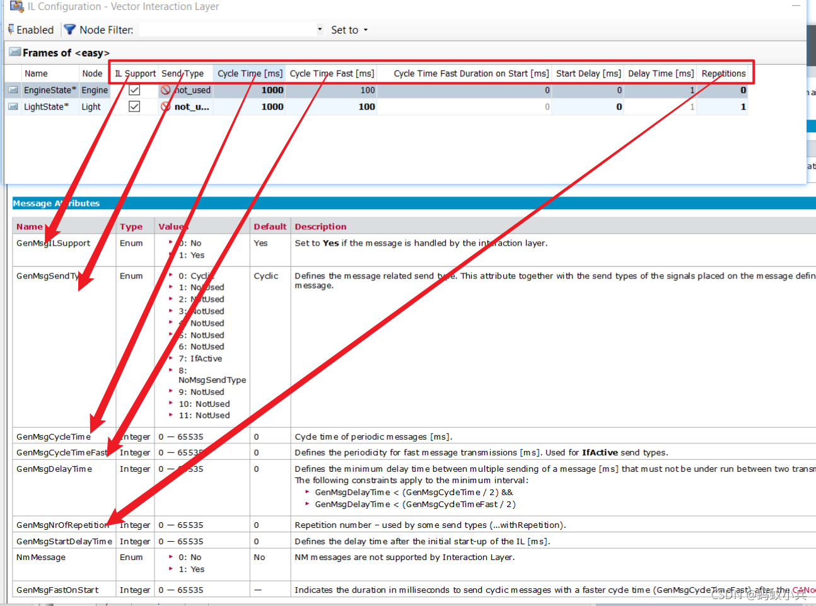Click the Send Type column header
The height and width of the screenshot is (606, 816).
coord(182,73)
